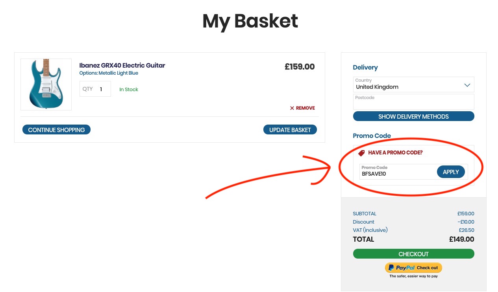This screenshot has width=498, height=292.
Task: Click the £149.00 total amount
Action: click(x=461, y=239)
